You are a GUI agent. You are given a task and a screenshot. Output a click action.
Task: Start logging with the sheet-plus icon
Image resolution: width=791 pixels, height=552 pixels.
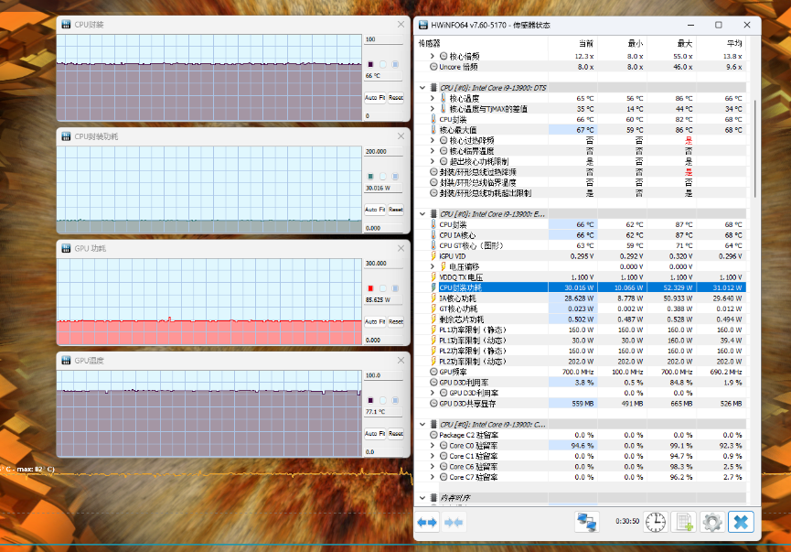click(683, 522)
